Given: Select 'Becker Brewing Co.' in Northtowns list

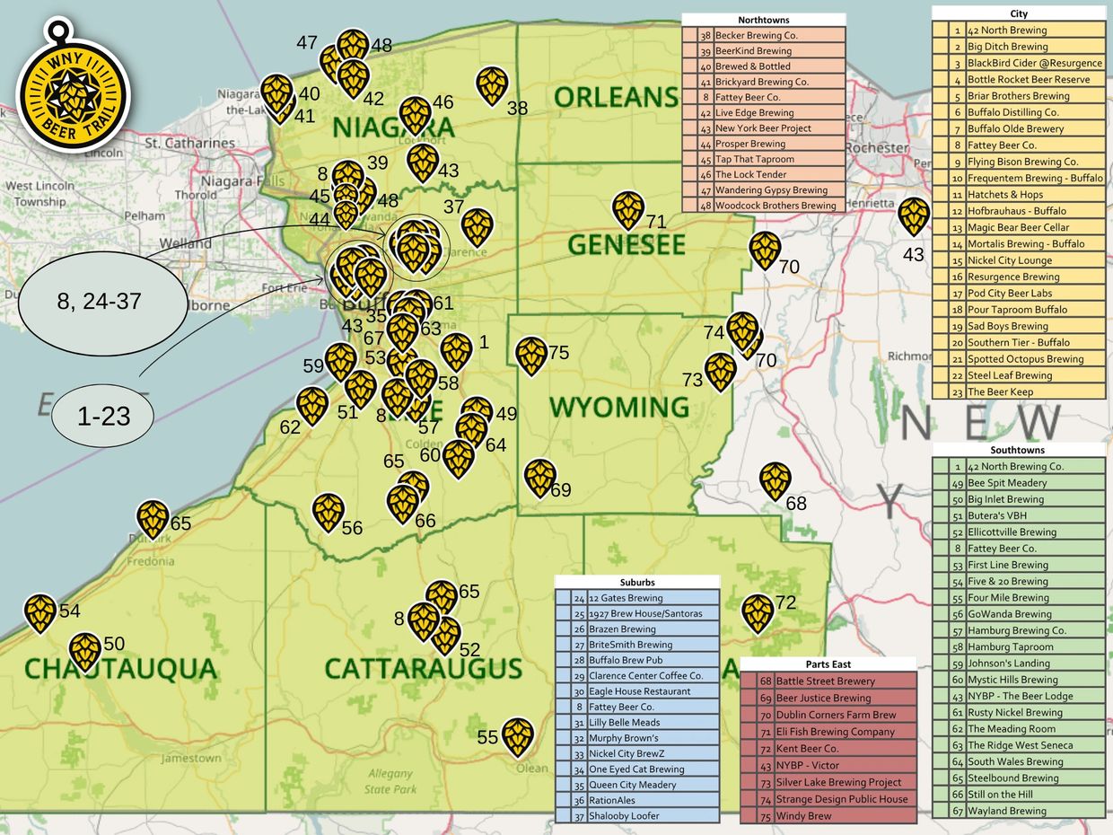Looking at the screenshot, I should pyautogui.click(x=764, y=36).
